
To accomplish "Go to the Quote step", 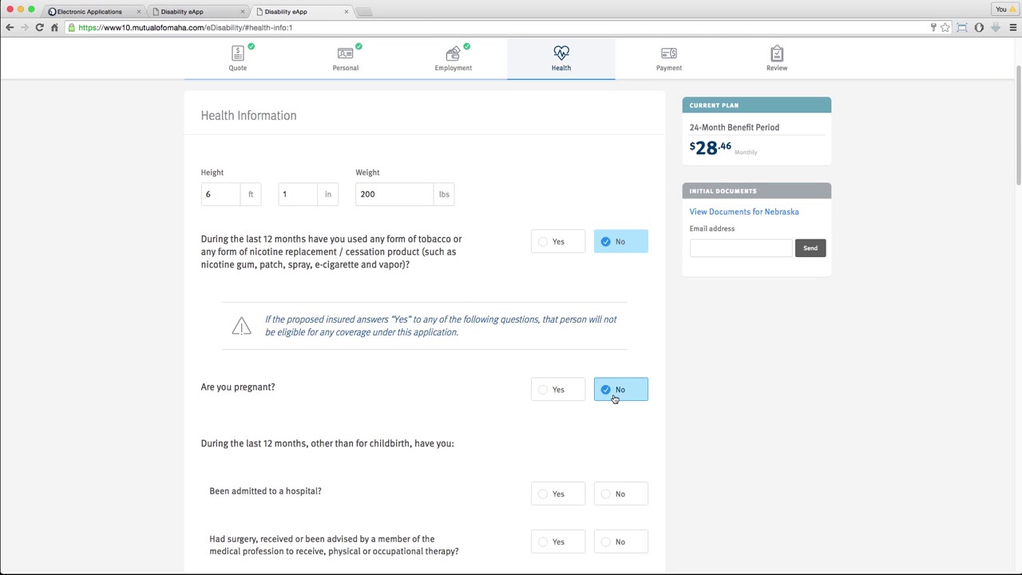I will click(238, 58).
